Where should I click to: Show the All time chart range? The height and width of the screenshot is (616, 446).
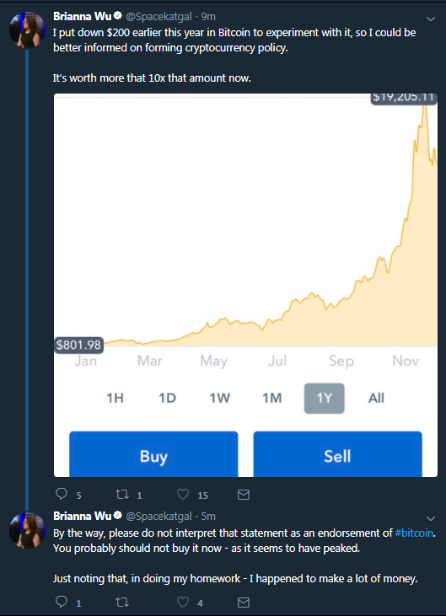click(376, 398)
